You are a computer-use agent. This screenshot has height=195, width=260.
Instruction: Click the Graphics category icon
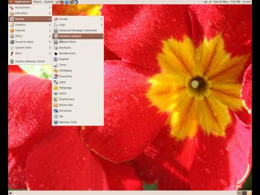(x=12, y=25)
